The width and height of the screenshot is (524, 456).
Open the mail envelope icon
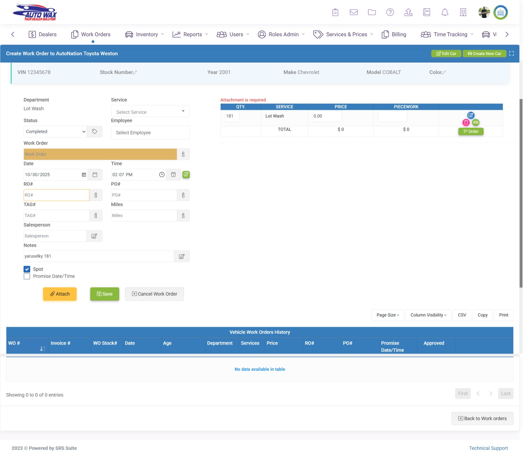tap(353, 12)
